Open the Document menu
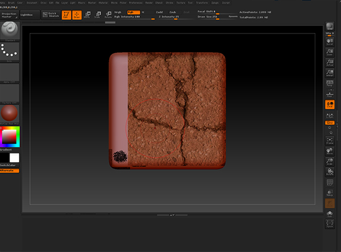 (32, 3)
